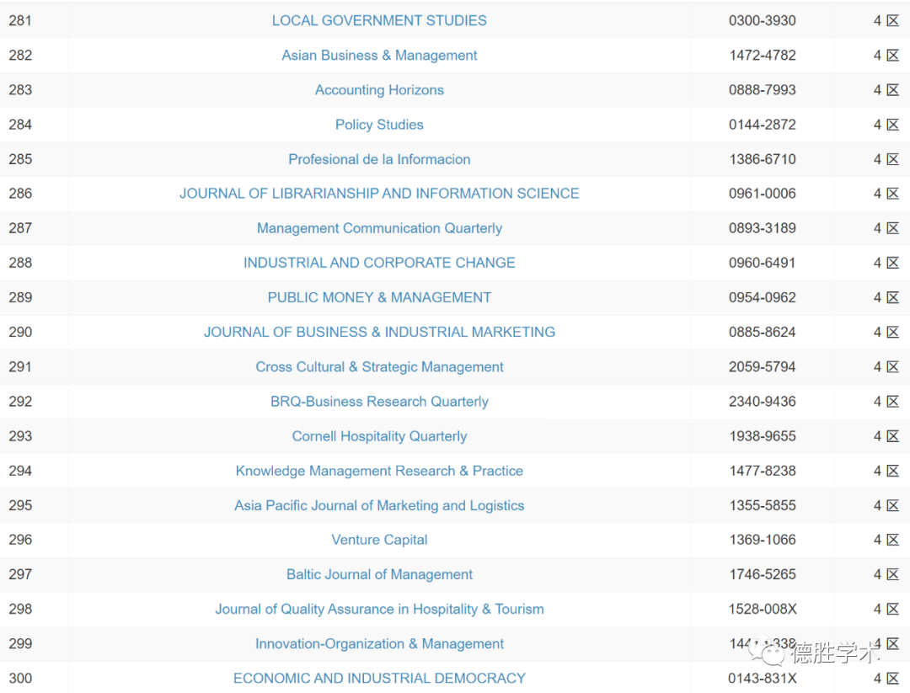
Task: Select ISSN 1472-4782 cell
Action: point(762,55)
